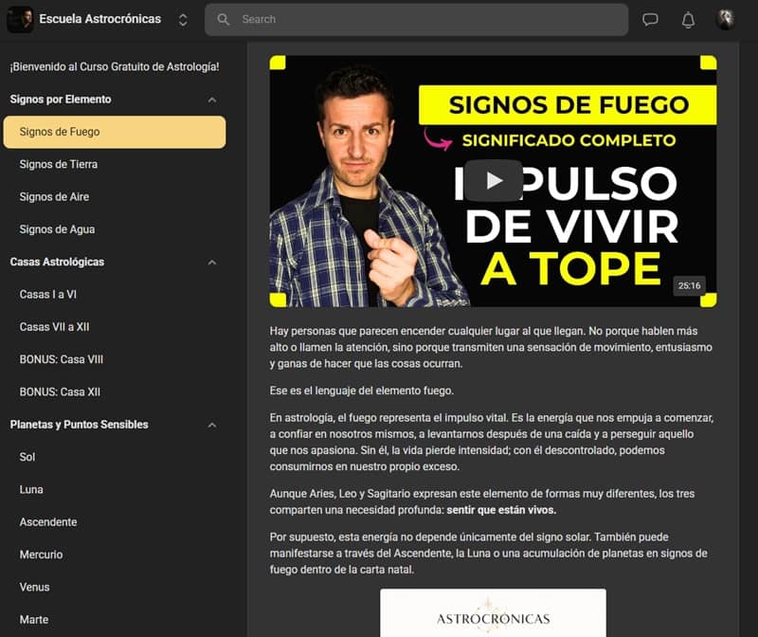
Task: Click the bold text 'sentir que están vivos.'
Action: coord(501,510)
